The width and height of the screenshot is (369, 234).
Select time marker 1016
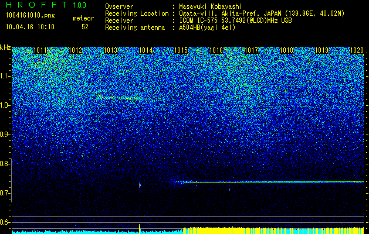(216, 50)
